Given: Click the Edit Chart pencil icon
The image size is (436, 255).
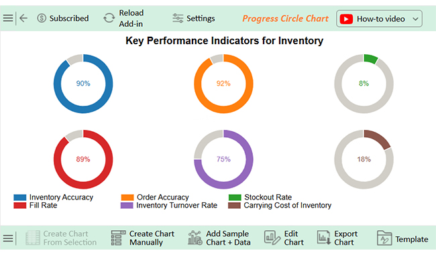Looking at the screenshot, I should pos(272,238).
